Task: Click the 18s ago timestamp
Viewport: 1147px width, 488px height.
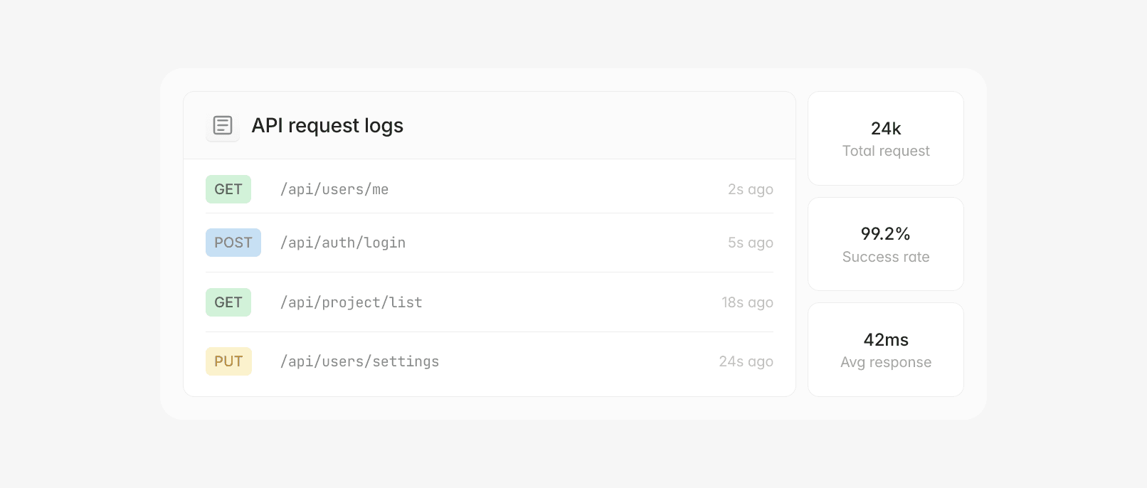Action: (747, 302)
